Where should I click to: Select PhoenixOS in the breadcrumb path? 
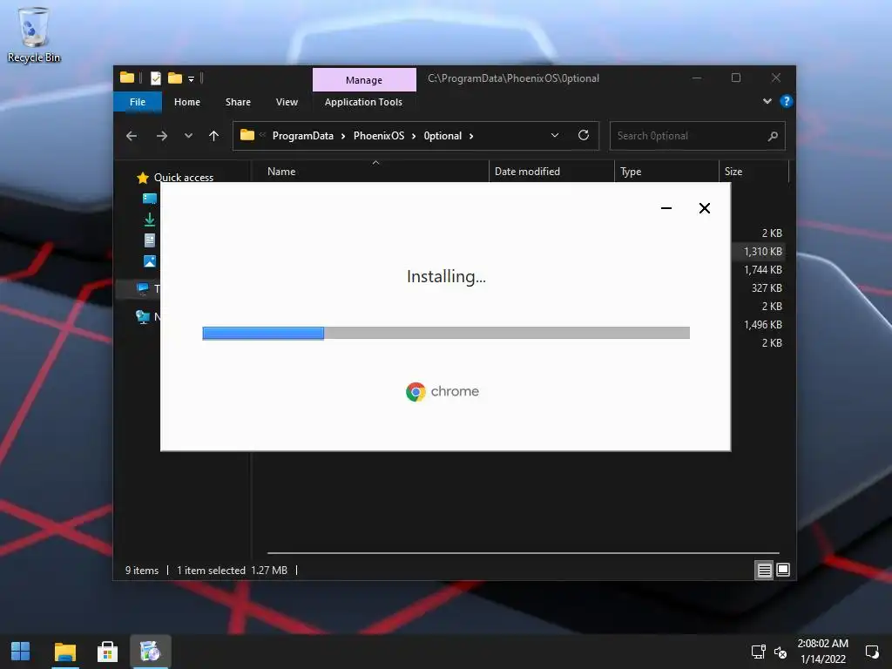(x=379, y=136)
